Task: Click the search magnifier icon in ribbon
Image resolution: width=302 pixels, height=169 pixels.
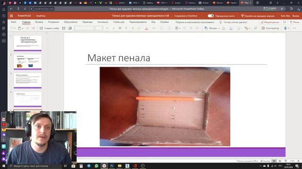Action: pos(256,28)
